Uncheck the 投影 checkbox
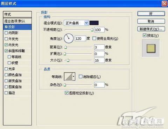 pos(6,27)
